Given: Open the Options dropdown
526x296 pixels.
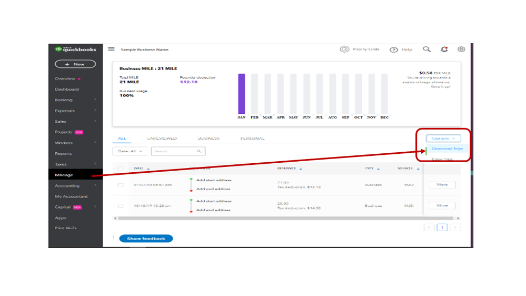Looking at the screenshot, I should click(x=443, y=139).
